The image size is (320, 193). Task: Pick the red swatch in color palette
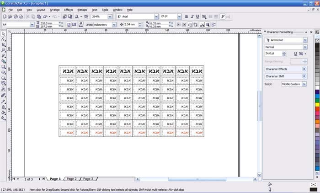coord(317,109)
